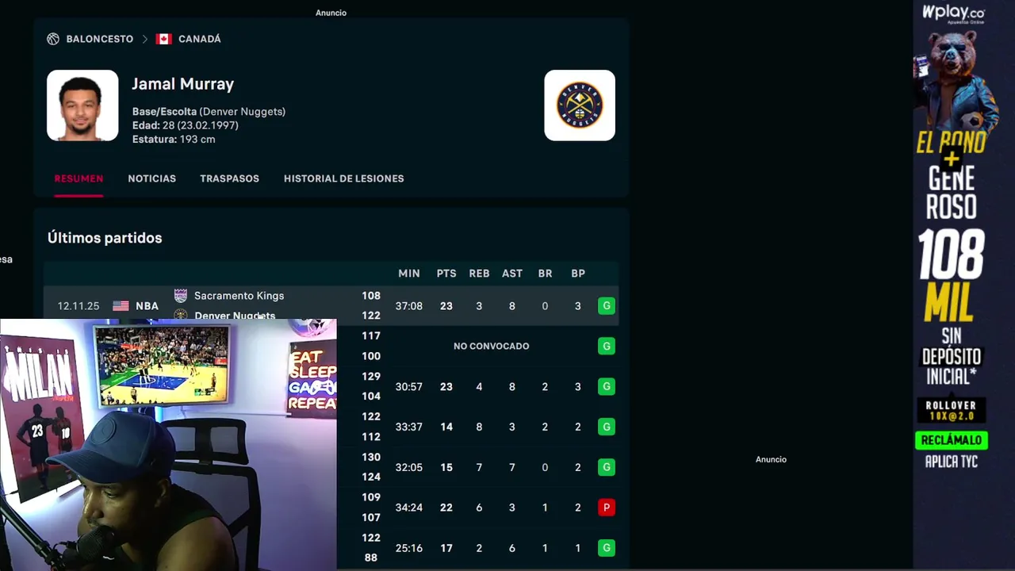Click the G badge on 30:57 row
The width and height of the screenshot is (1015, 571).
pyautogui.click(x=607, y=387)
